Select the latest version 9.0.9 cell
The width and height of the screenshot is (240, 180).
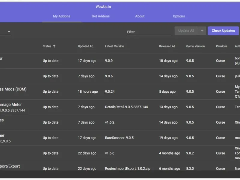tap(109, 61)
